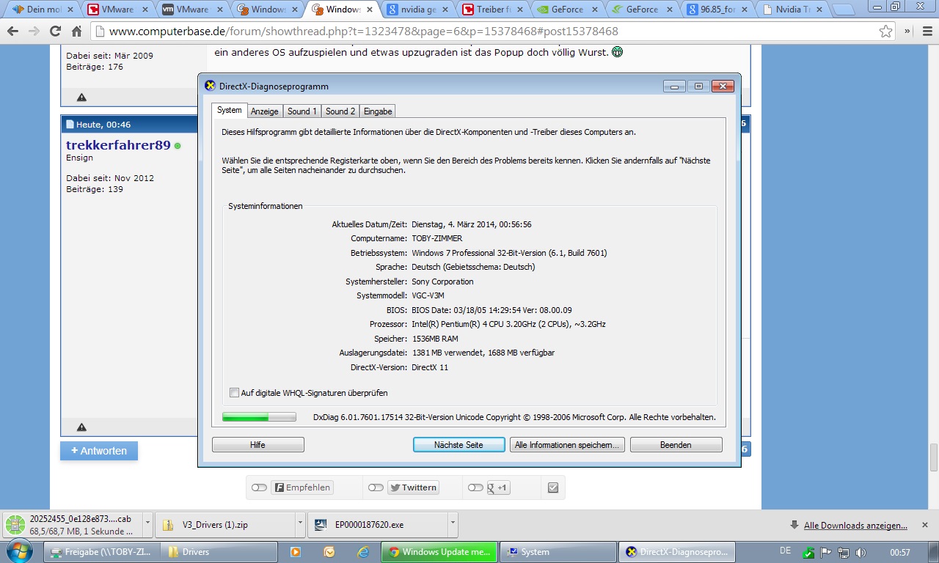Open the EP0000187620.exe download item
This screenshot has width=939, height=563.
pos(377,525)
